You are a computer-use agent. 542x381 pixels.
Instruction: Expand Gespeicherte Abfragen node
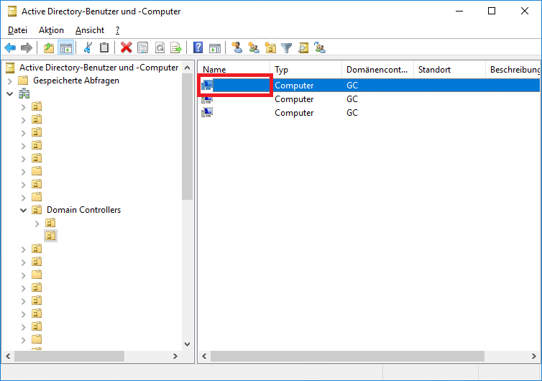(x=9, y=81)
